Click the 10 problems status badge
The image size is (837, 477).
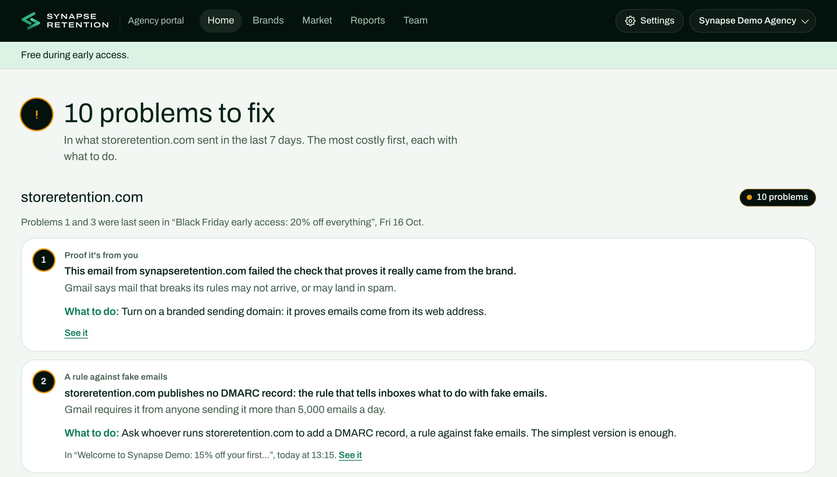point(777,197)
